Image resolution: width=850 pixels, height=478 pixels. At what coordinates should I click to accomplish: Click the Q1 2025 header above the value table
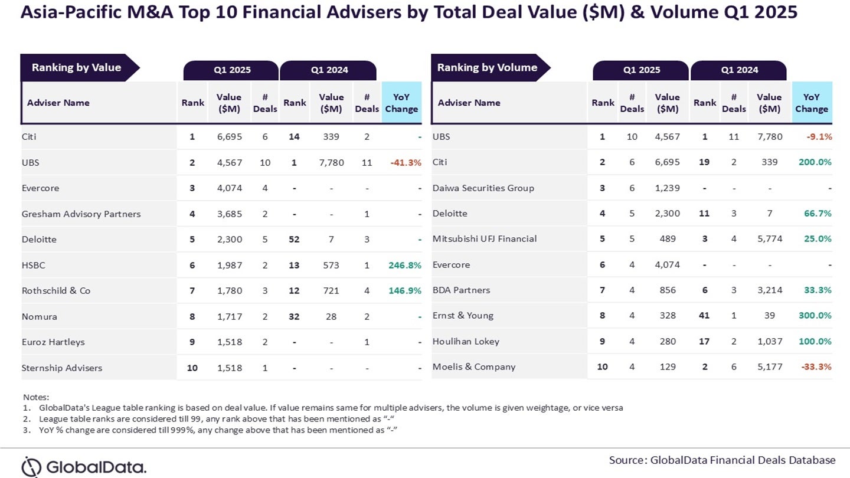pyautogui.click(x=232, y=70)
